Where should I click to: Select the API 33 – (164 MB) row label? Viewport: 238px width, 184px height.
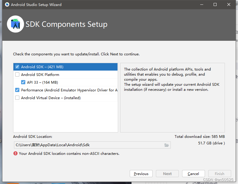coord(43,82)
